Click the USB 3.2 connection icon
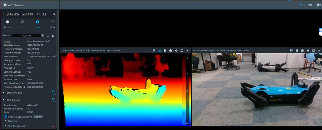Image resolution: width=322 pixels, height=130 pixels. (39, 14)
